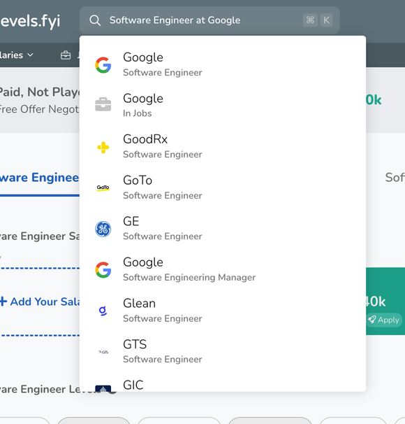Click the GoodRx yellow plus logo
The width and height of the screenshot is (405, 424).
pyautogui.click(x=103, y=148)
